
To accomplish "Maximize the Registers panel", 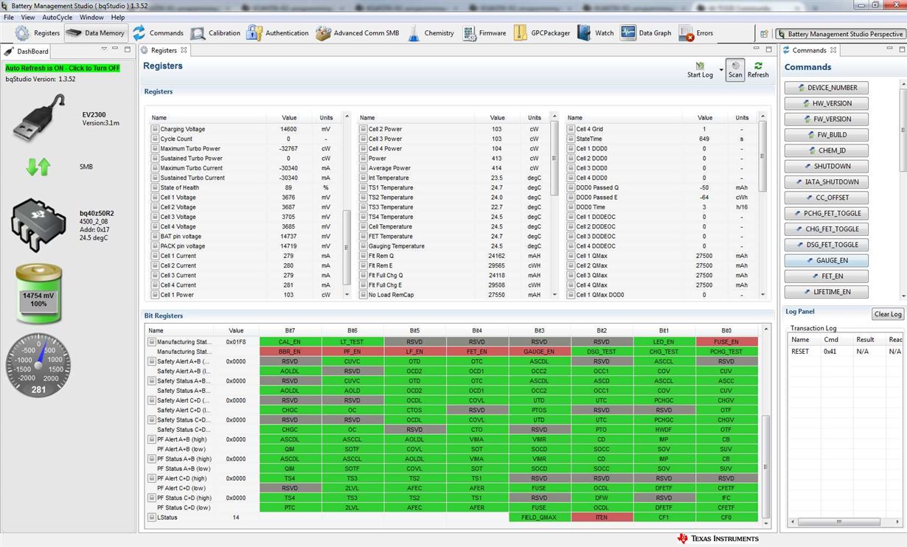I will click(x=769, y=49).
